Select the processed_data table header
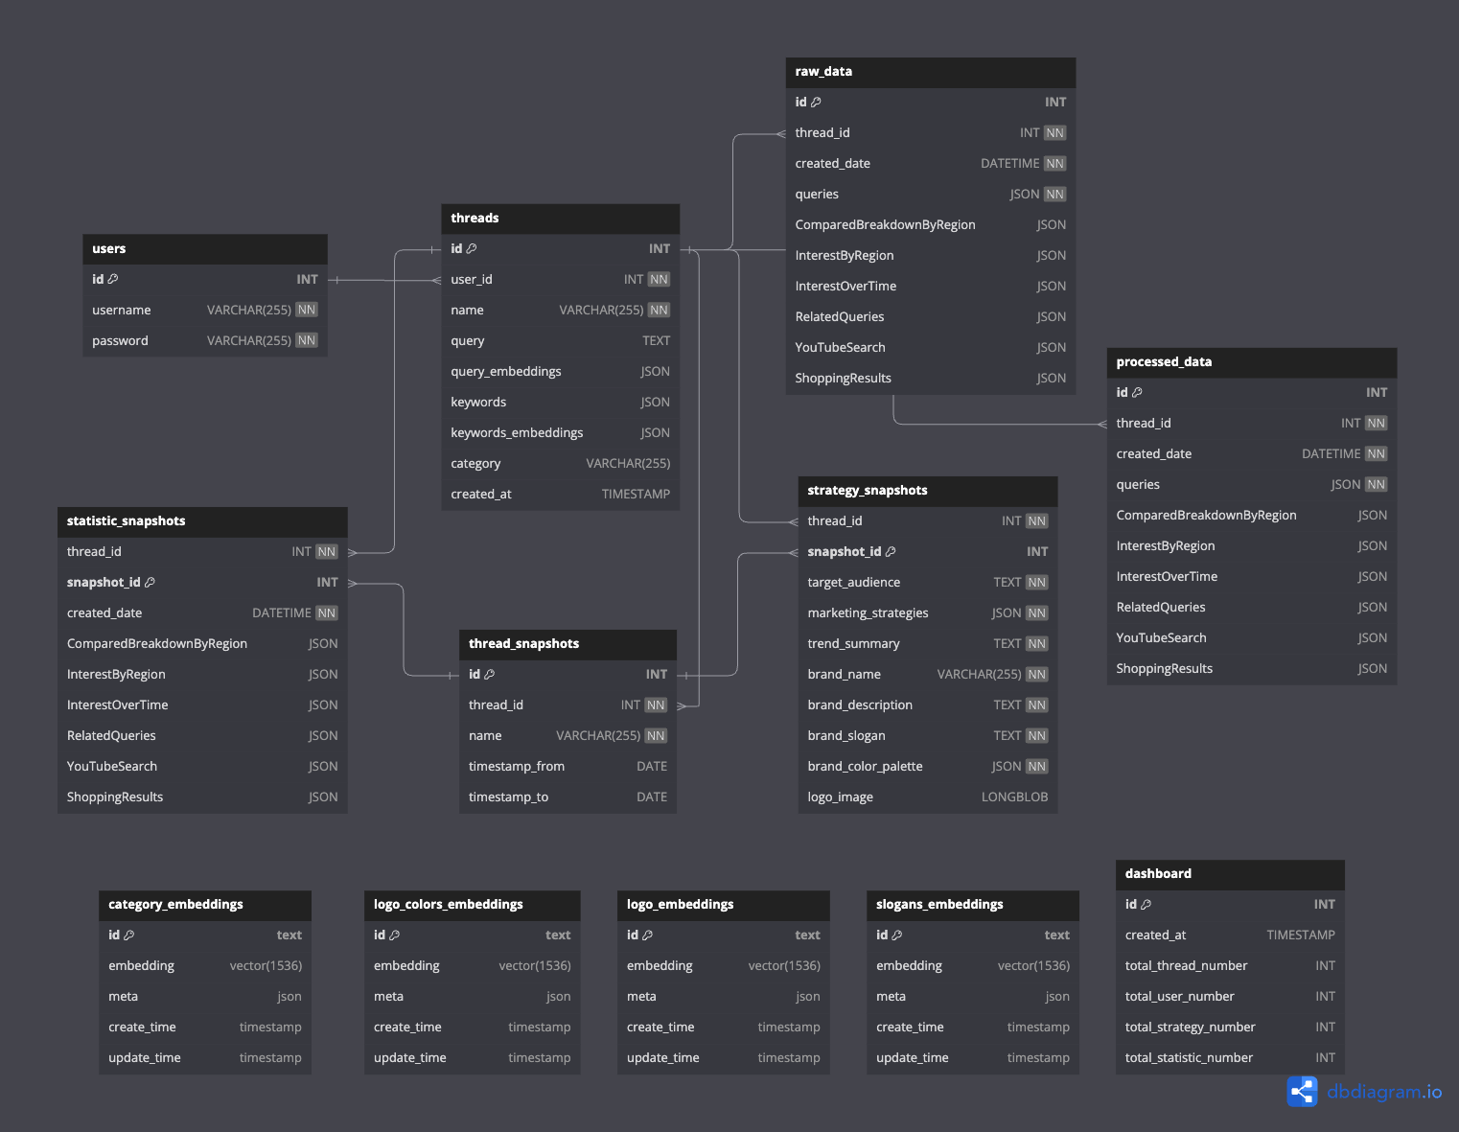 click(x=1252, y=362)
